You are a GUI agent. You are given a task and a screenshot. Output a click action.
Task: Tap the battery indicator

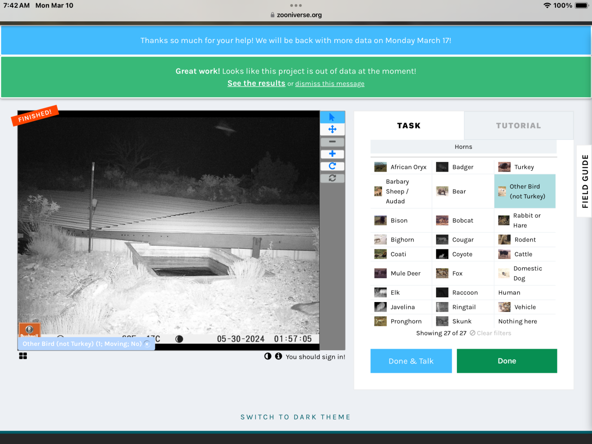coord(581,6)
